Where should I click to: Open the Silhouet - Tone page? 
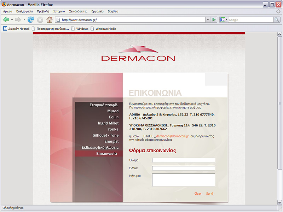click(x=105, y=135)
